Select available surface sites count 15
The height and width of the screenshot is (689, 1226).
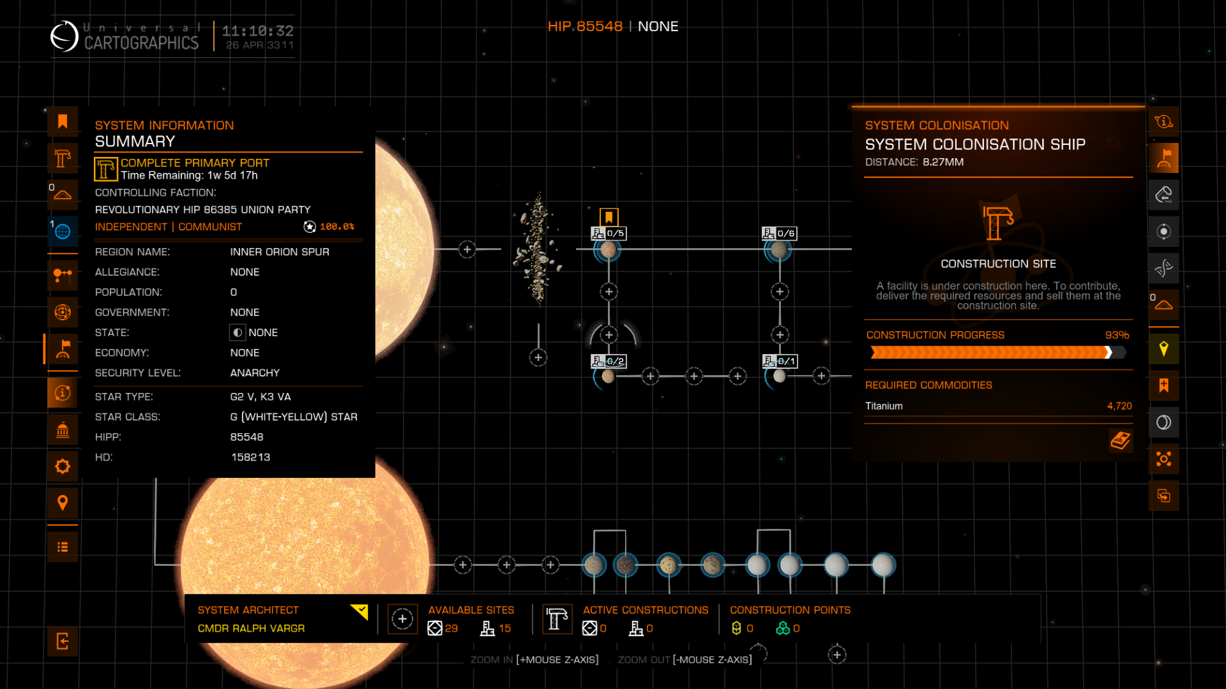(x=496, y=628)
